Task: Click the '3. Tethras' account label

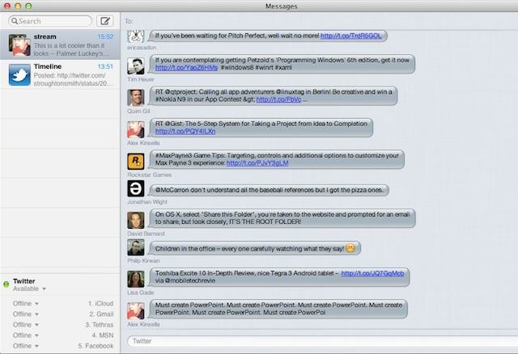Action: click(99, 325)
